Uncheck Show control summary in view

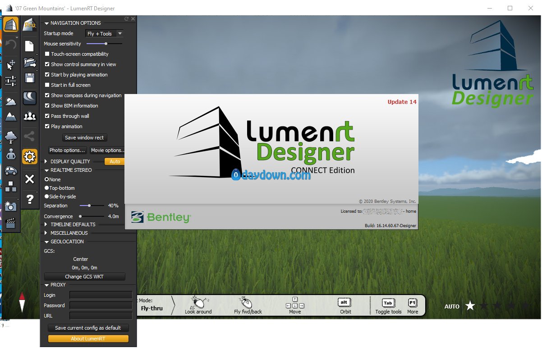point(47,64)
